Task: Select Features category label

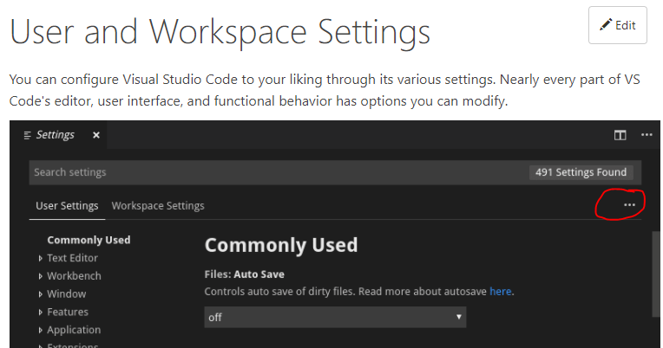Action: point(68,313)
